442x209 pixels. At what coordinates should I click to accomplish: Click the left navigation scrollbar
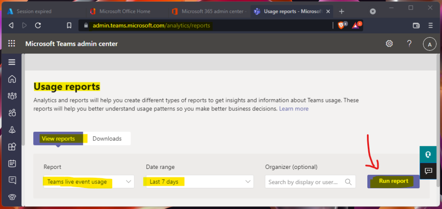[23, 100]
